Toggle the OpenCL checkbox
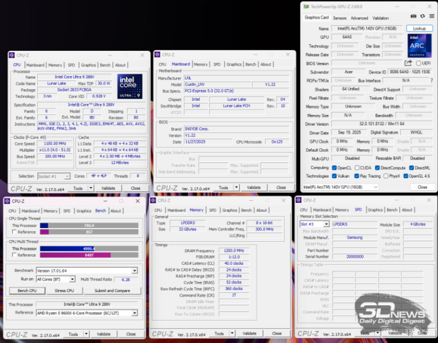 [334, 168]
